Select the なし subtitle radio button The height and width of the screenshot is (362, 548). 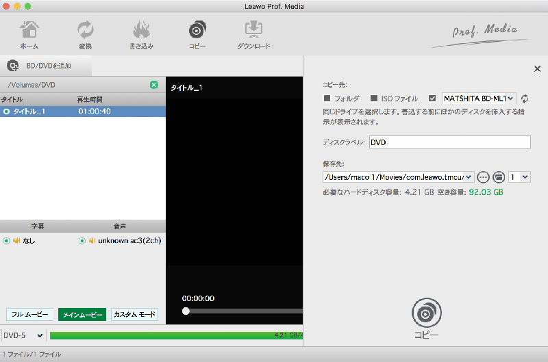coord(6,240)
